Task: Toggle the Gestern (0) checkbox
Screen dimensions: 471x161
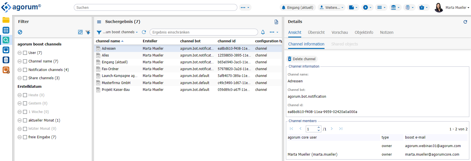Action: (x=25, y=103)
